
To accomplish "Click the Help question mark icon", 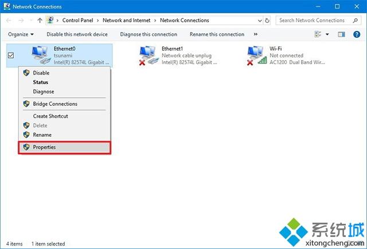I will [x=356, y=34].
